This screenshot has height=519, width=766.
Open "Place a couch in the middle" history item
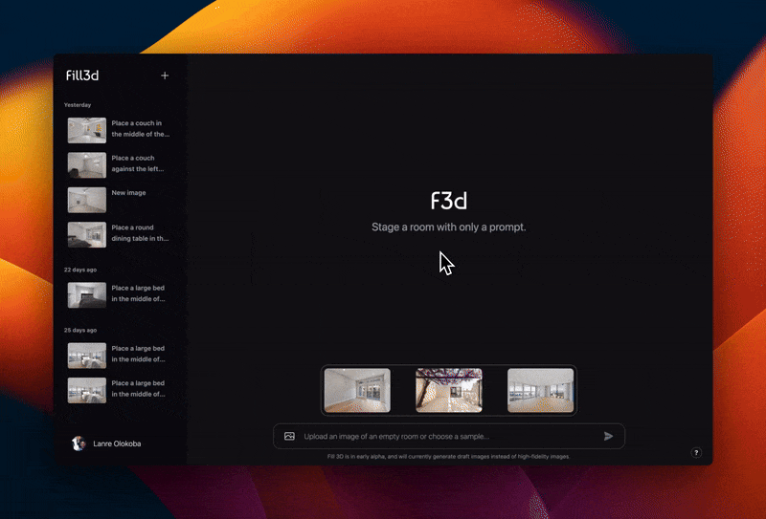[x=119, y=129]
